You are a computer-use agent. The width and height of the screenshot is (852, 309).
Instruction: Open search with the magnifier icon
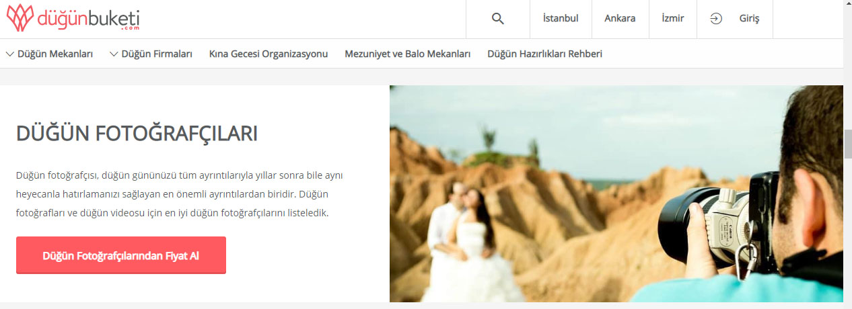click(x=497, y=19)
